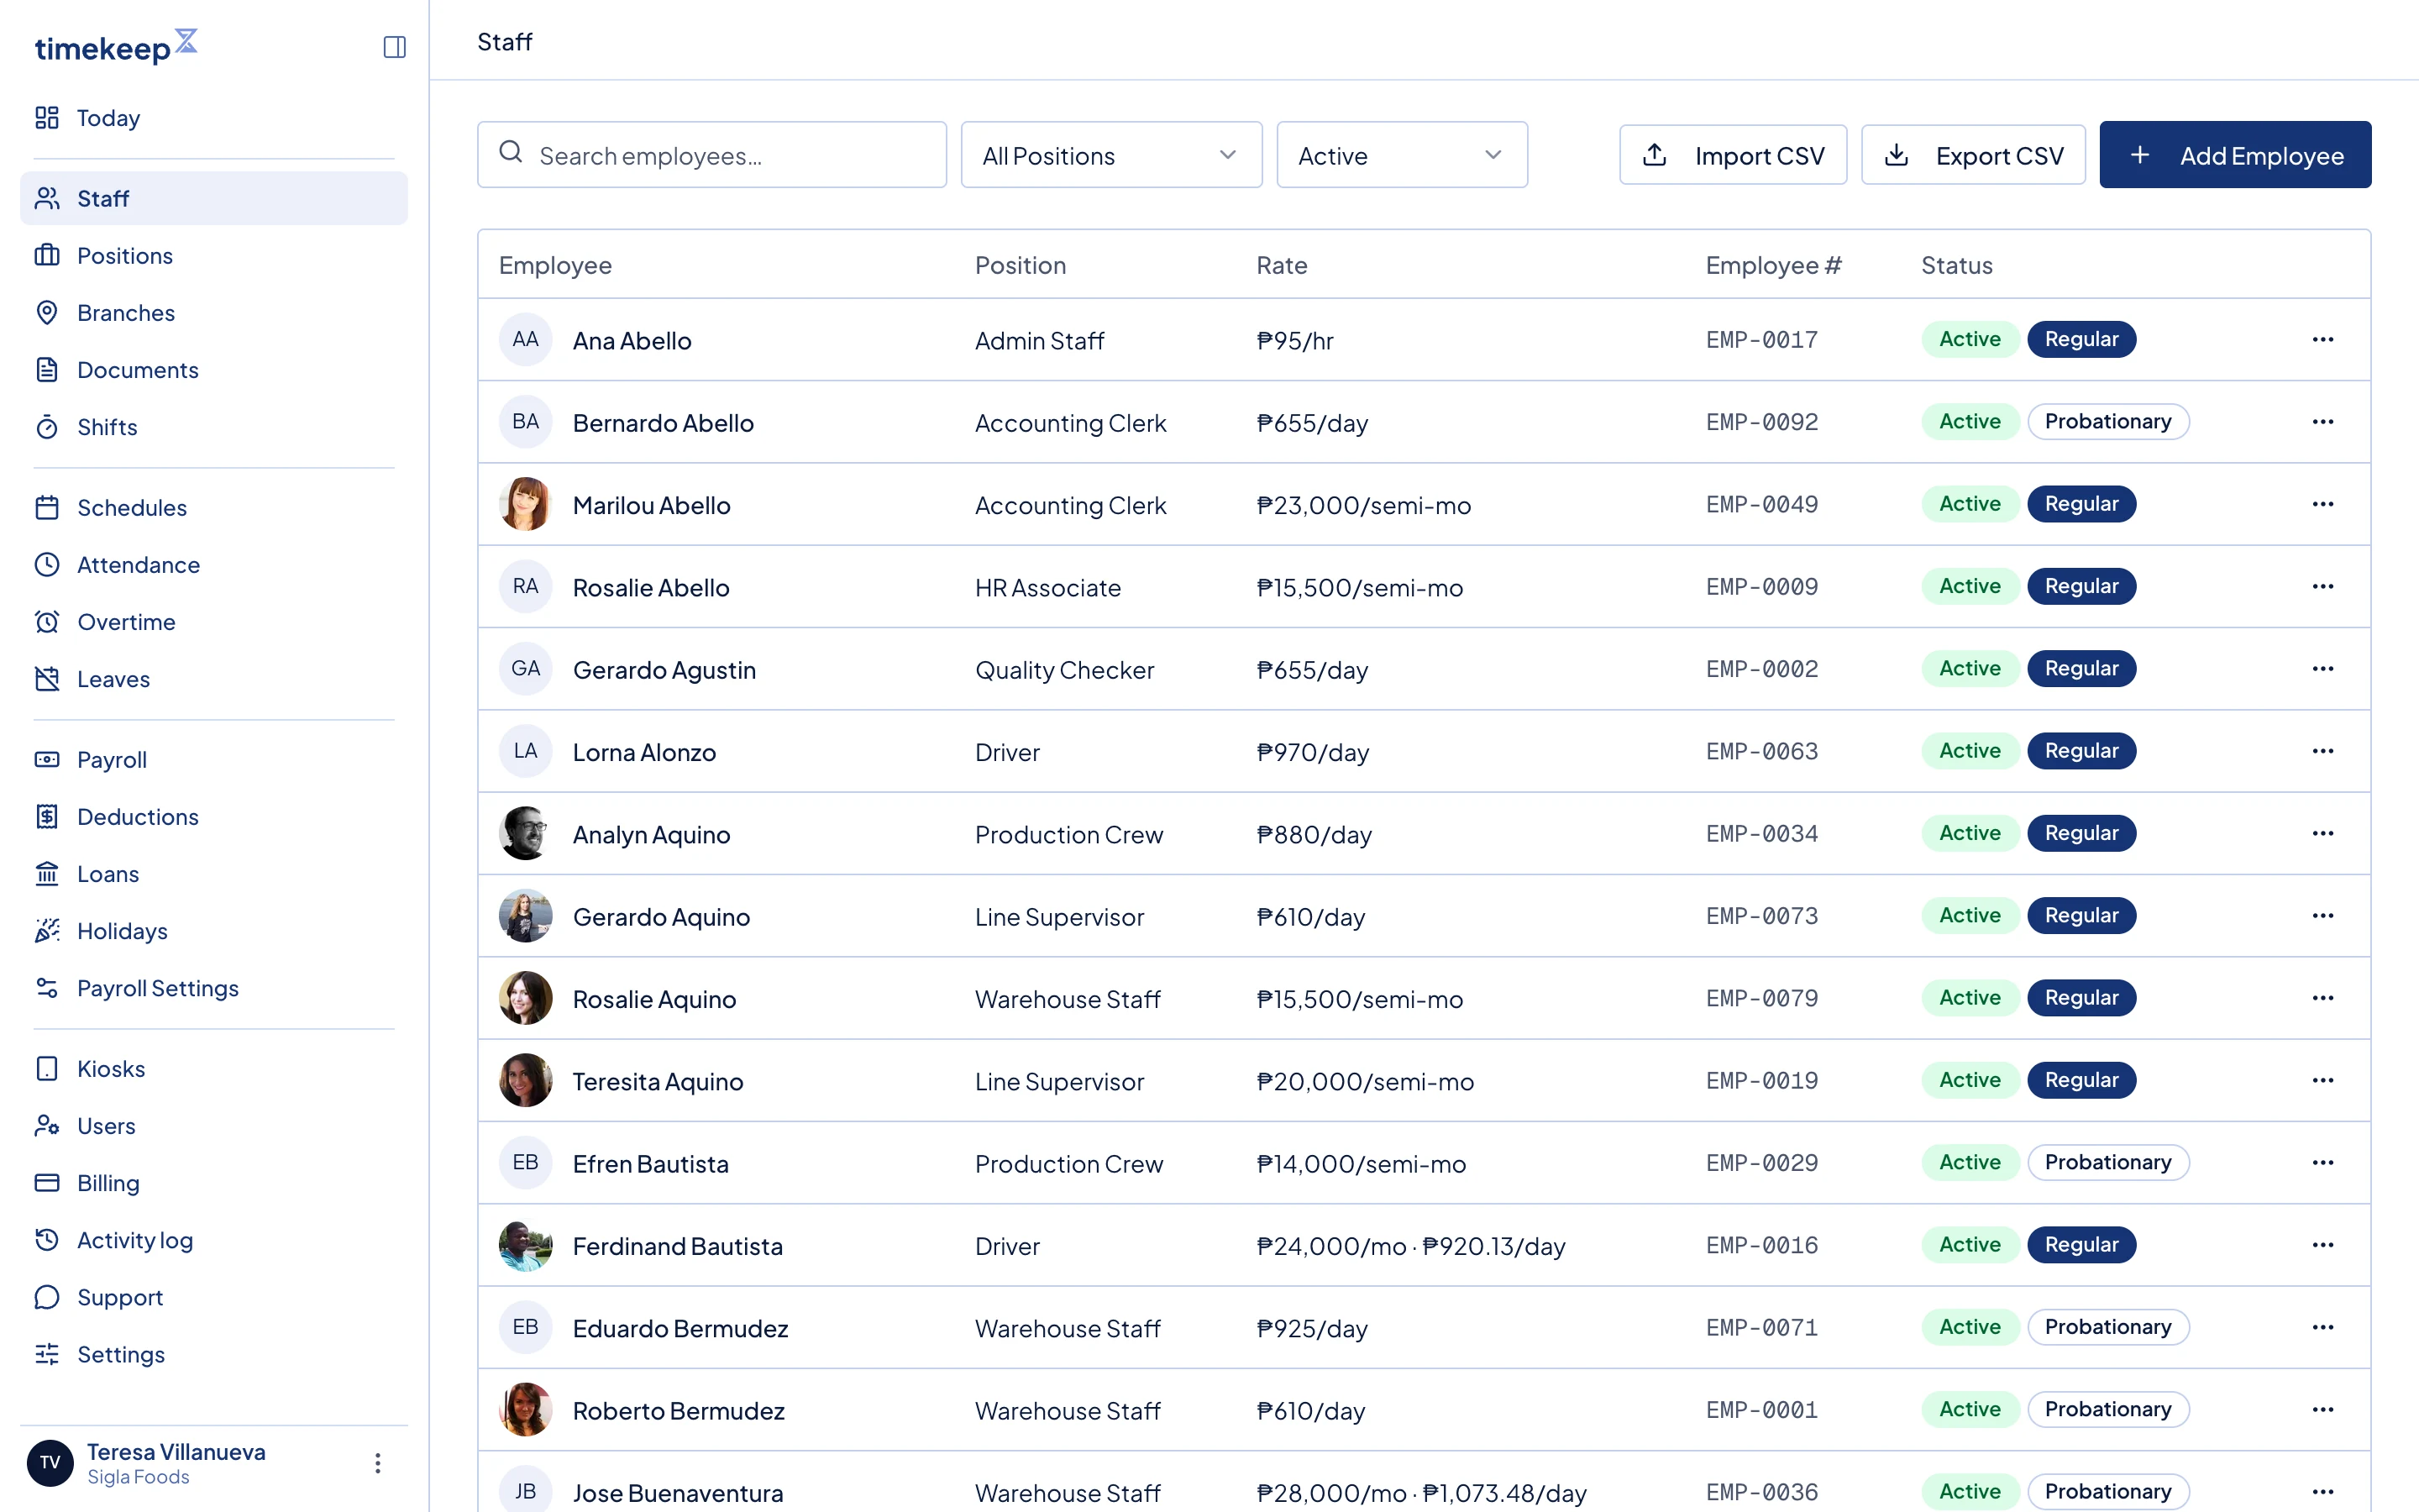Open row actions for Ana Abello
2419x1512 pixels.
(2322, 339)
